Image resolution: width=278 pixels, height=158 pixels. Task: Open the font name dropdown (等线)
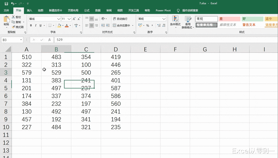59,19
